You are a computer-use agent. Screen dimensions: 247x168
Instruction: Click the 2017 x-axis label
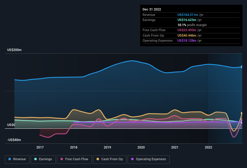point(40,147)
